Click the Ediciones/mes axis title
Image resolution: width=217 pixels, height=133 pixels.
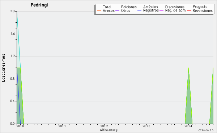coord(3,68)
